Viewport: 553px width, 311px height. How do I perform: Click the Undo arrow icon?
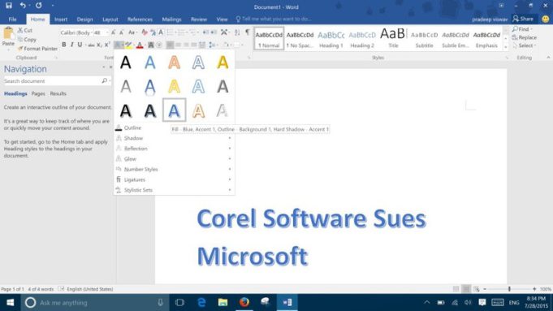click(x=23, y=6)
